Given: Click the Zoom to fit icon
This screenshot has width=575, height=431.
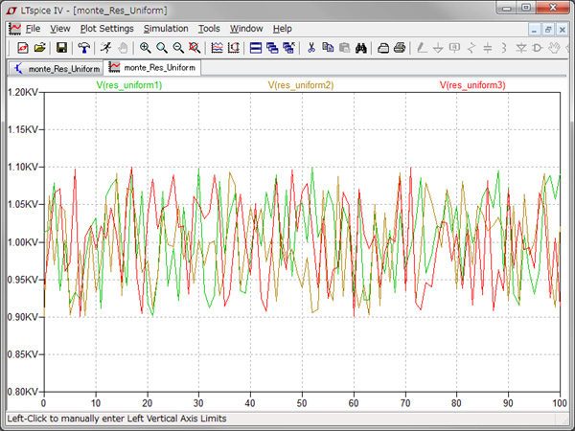Looking at the screenshot, I should 195,47.
